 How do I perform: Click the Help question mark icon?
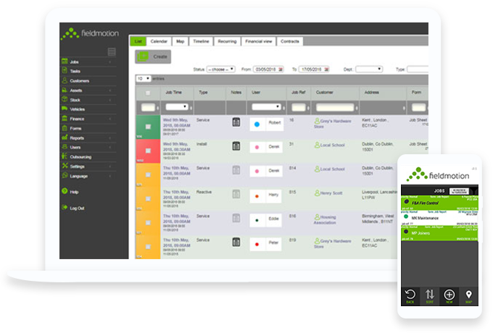[x=65, y=191]
